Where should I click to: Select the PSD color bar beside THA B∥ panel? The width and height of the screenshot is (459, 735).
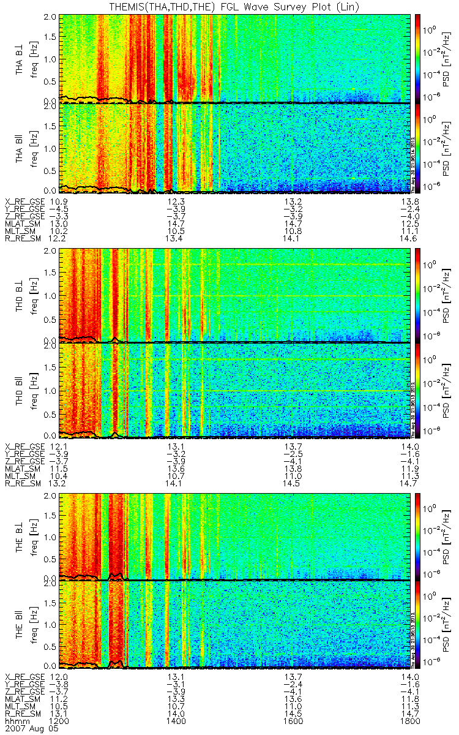tap(418, 148)
